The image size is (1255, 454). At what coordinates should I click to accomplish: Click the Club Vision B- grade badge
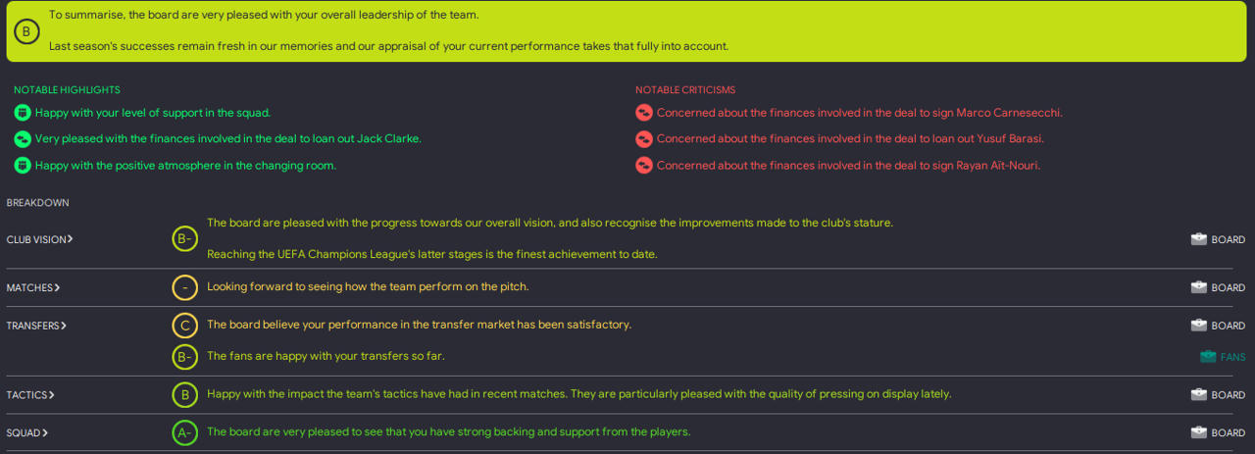184,238
